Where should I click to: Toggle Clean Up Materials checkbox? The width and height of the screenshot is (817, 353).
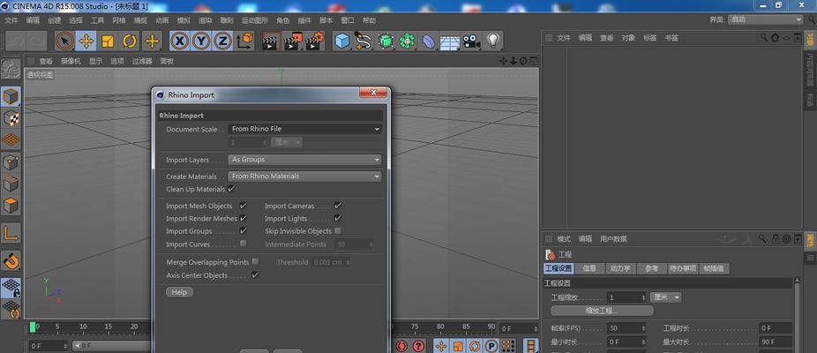pos(231,189)
